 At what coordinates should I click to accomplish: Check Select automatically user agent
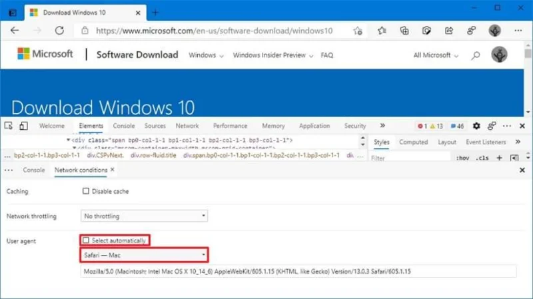[86, 240]
